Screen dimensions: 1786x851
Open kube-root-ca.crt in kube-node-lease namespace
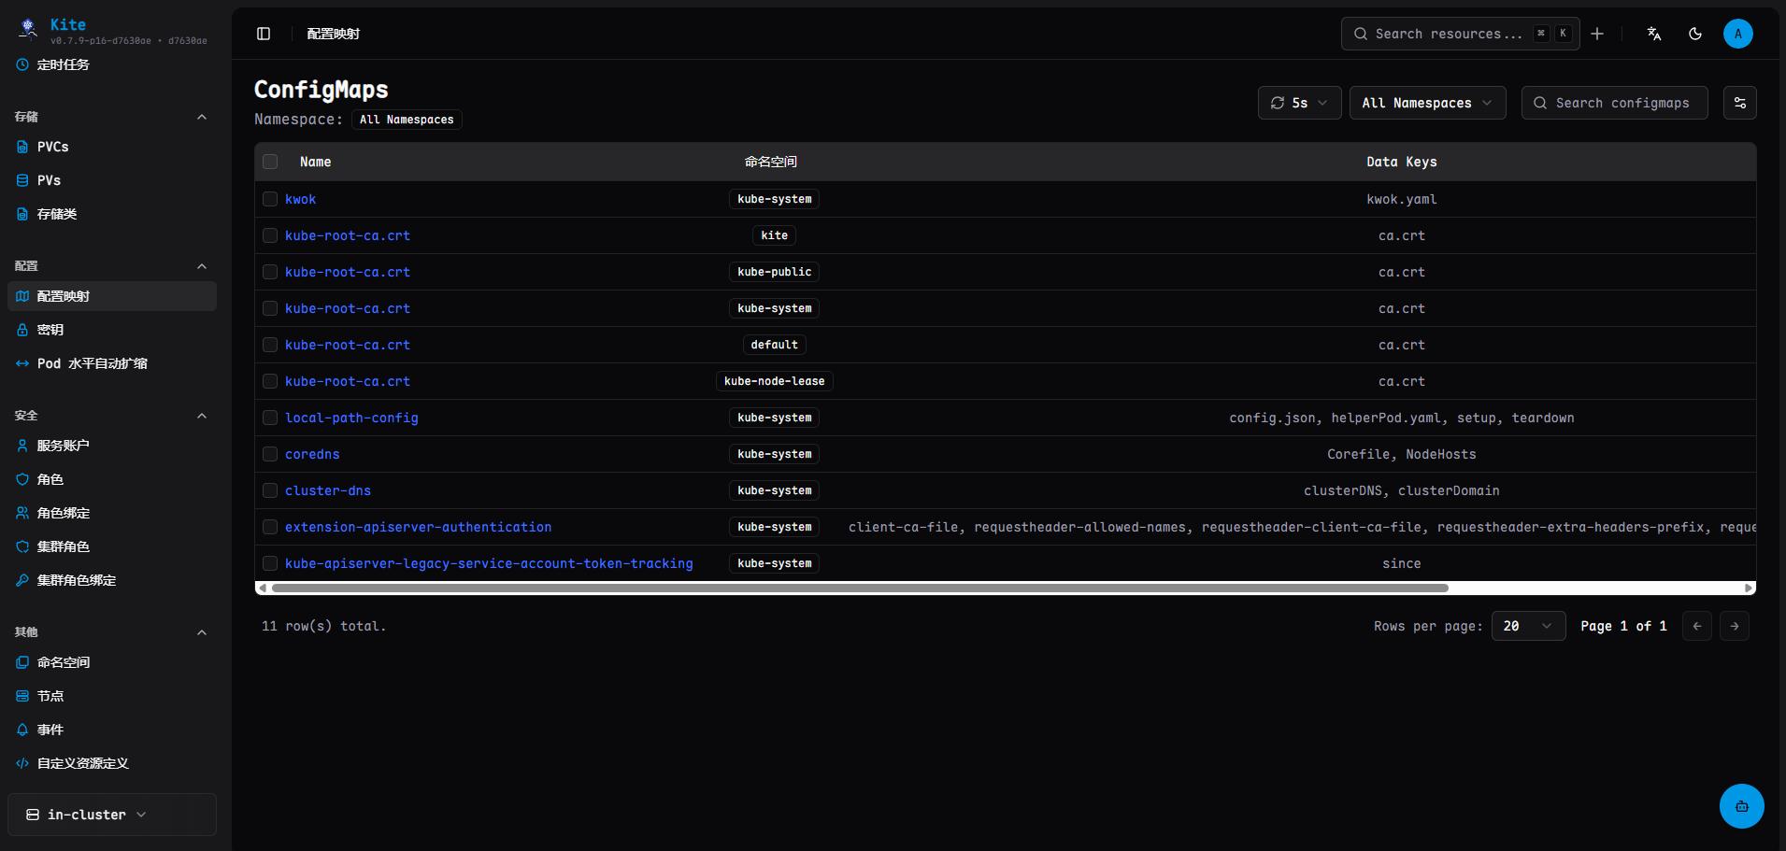348,381
